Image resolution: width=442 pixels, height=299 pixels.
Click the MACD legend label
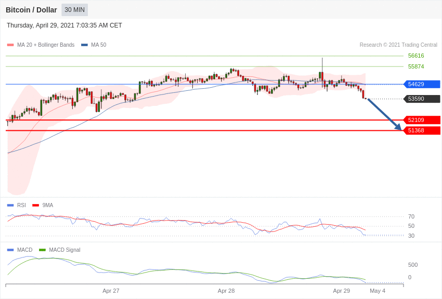(x=25, y=250)
